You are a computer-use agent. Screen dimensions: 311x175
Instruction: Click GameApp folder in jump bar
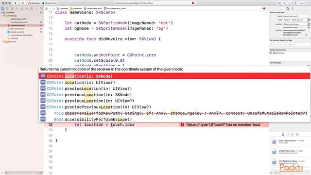point(76,9)
